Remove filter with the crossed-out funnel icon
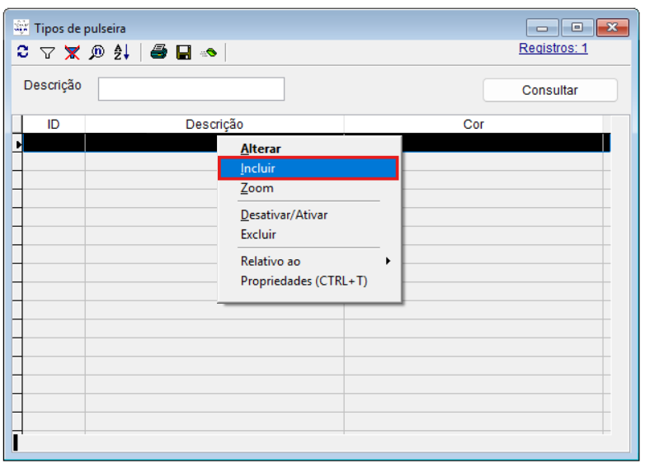This screenshot has height=468, width=645. coord(72,52)
